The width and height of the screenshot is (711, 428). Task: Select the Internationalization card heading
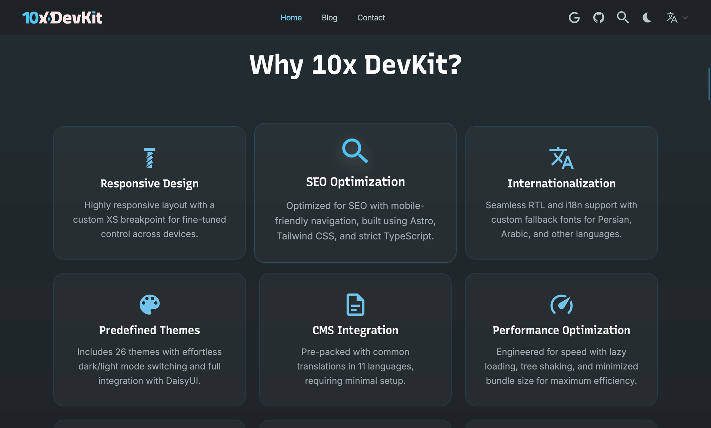click(x=561, y=183)
